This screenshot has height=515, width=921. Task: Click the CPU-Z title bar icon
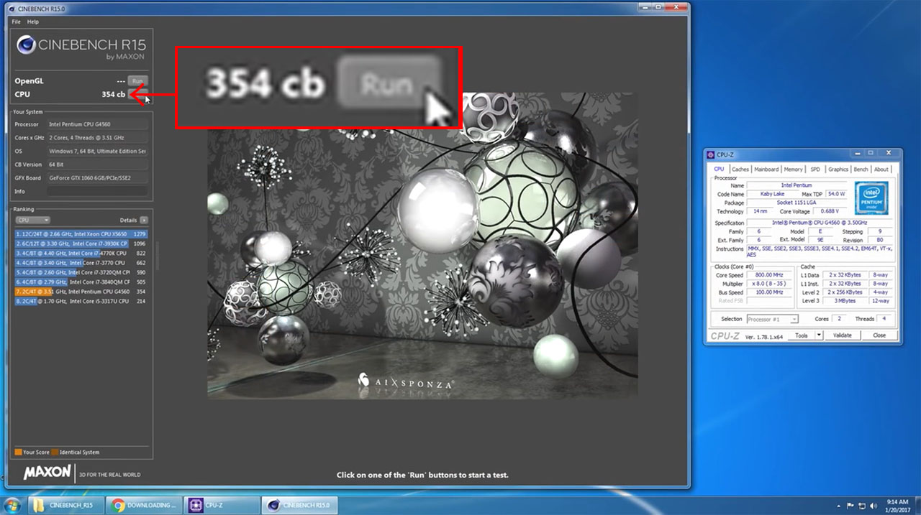712,154
